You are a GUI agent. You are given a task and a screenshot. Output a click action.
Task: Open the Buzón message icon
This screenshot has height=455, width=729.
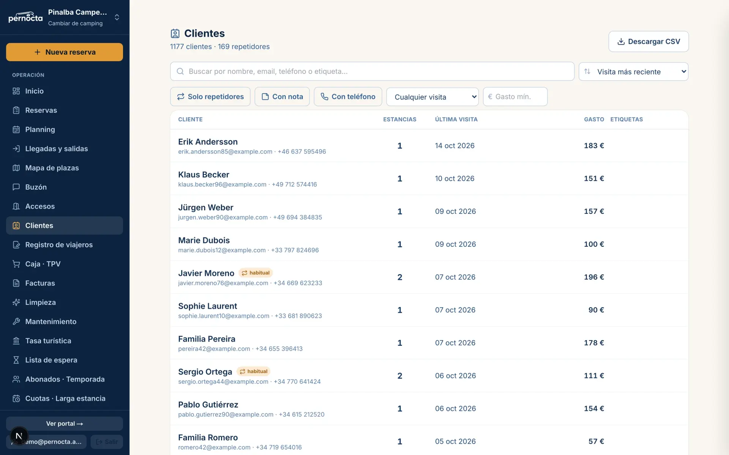(16, 187)
